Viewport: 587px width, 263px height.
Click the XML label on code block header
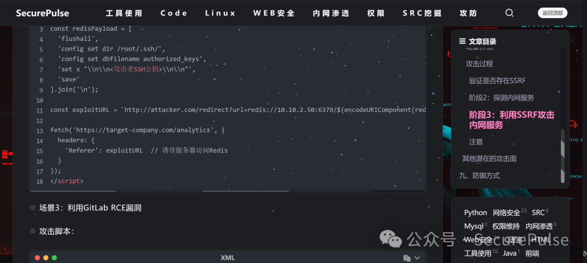(x=228, y=258)
